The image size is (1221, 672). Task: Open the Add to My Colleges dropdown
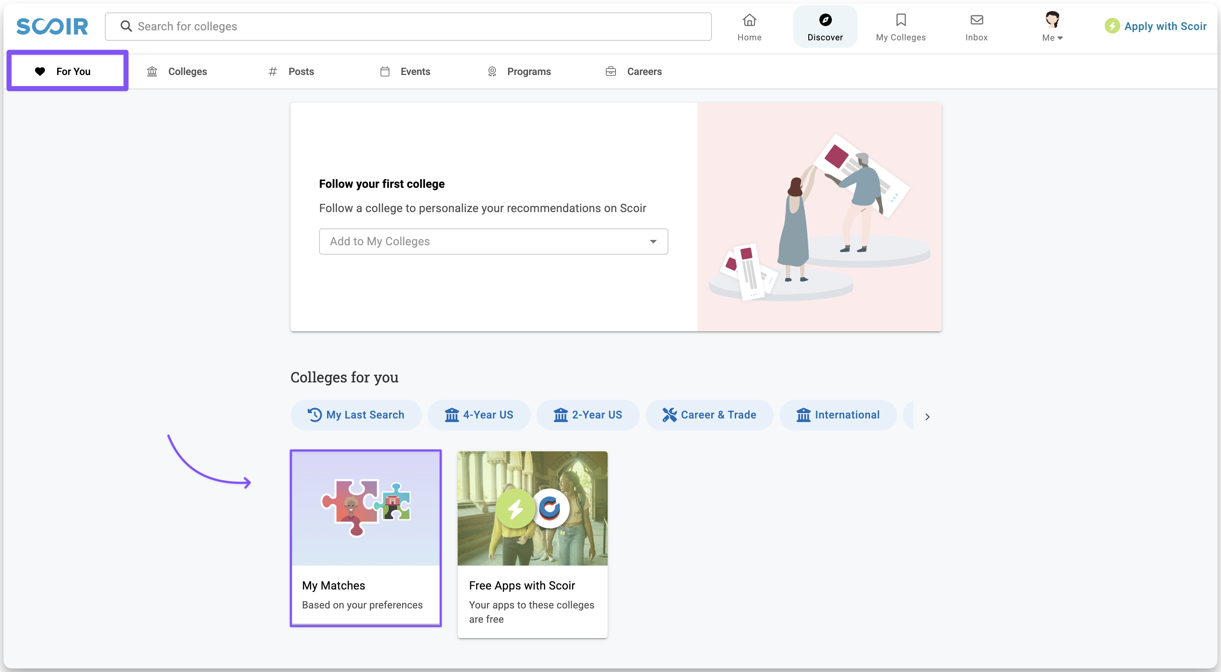pyautogui.click(x=493, y=242)
